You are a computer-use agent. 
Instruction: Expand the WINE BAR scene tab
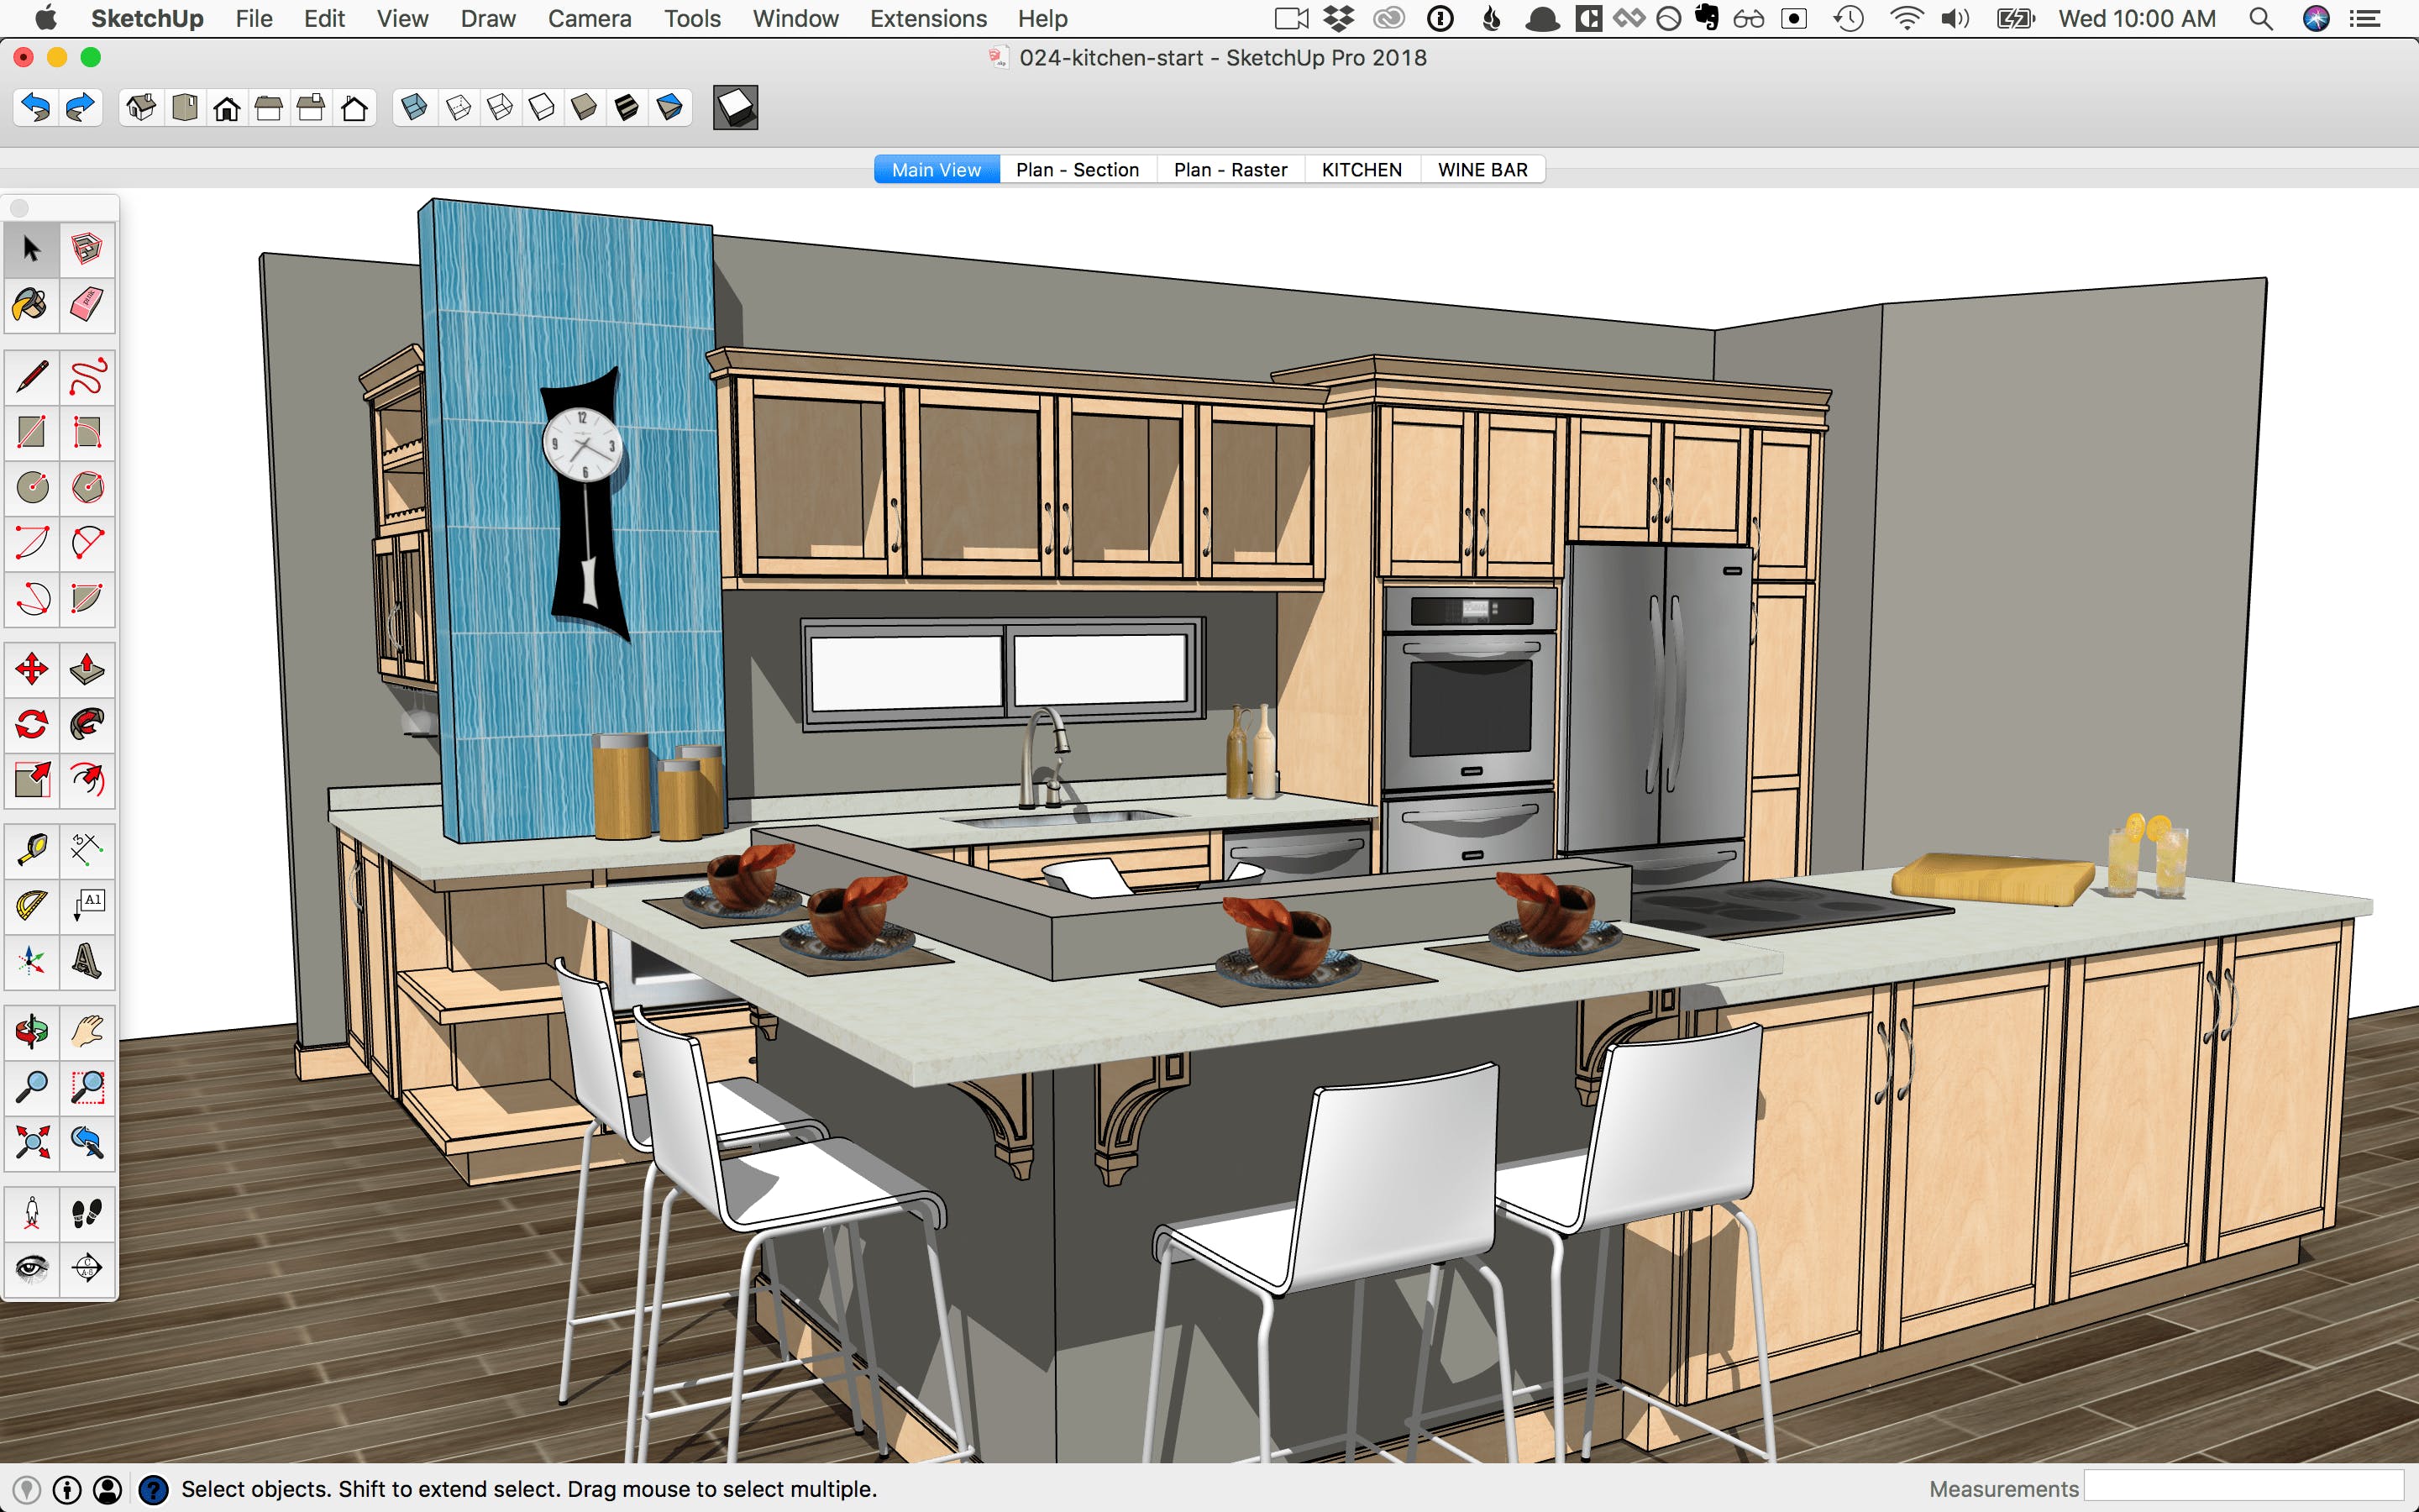click(1482, 169)
